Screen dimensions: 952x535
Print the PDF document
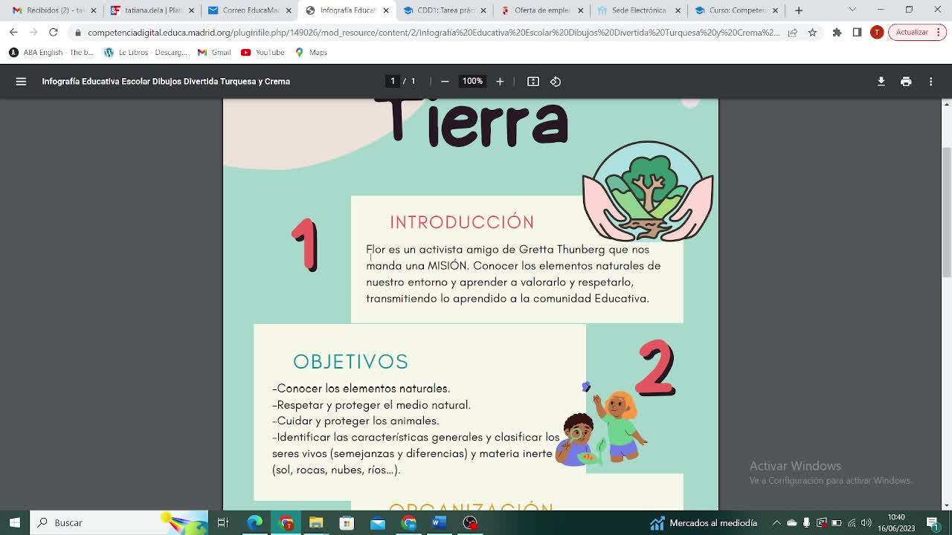point(906,82)
